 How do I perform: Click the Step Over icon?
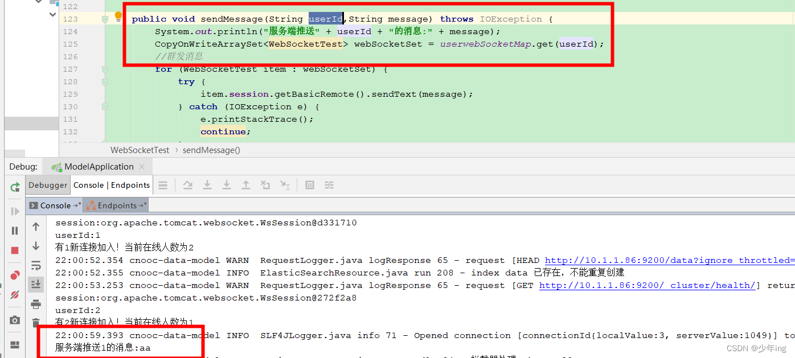pos(188,185)
